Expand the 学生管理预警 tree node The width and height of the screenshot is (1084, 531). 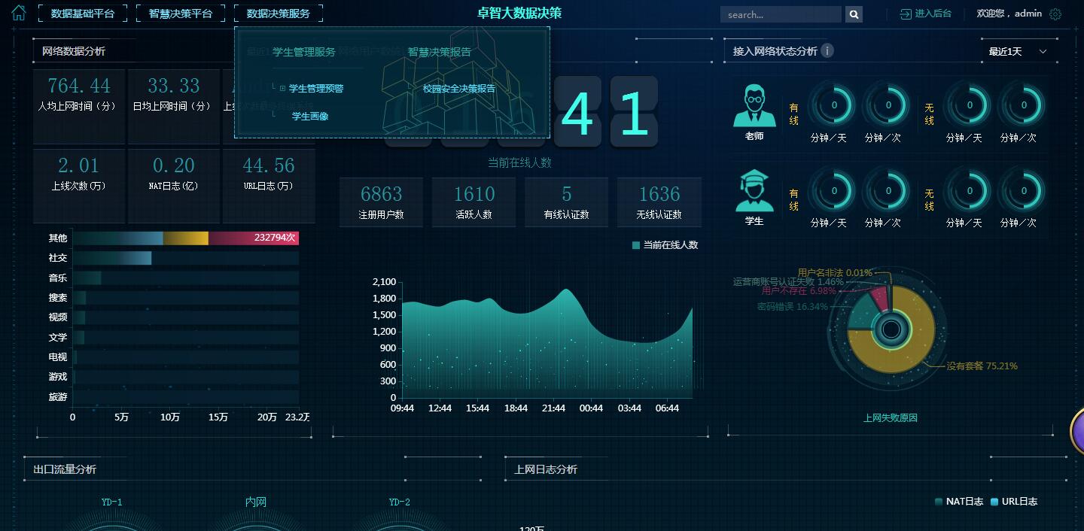[283, 89]
